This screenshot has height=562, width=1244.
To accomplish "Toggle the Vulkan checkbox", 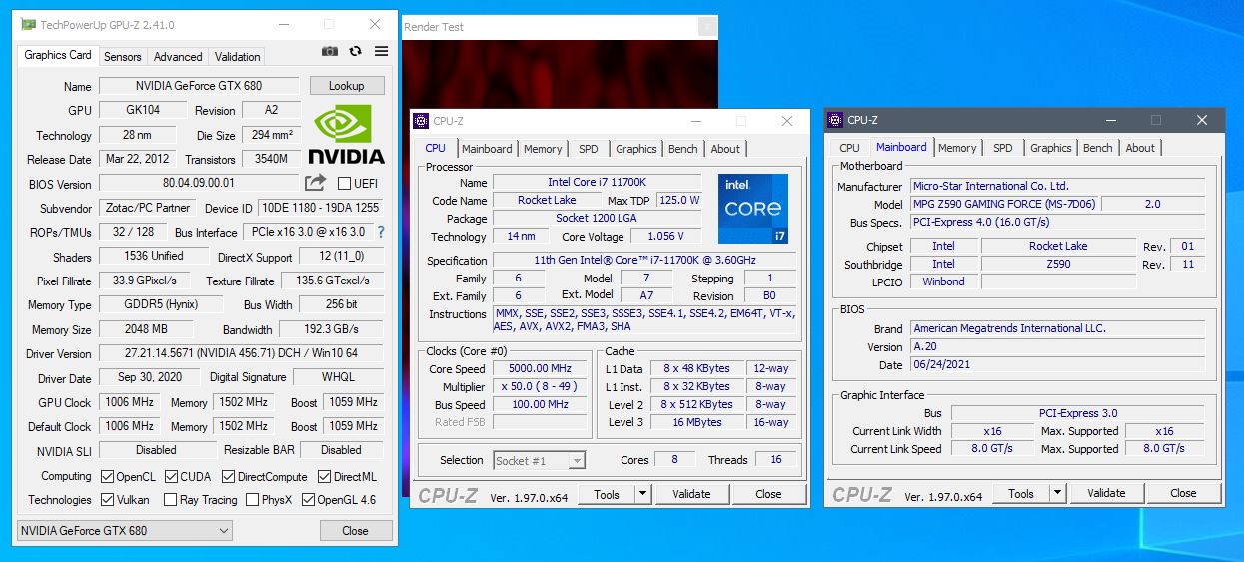I will click(x=106, y=500).
